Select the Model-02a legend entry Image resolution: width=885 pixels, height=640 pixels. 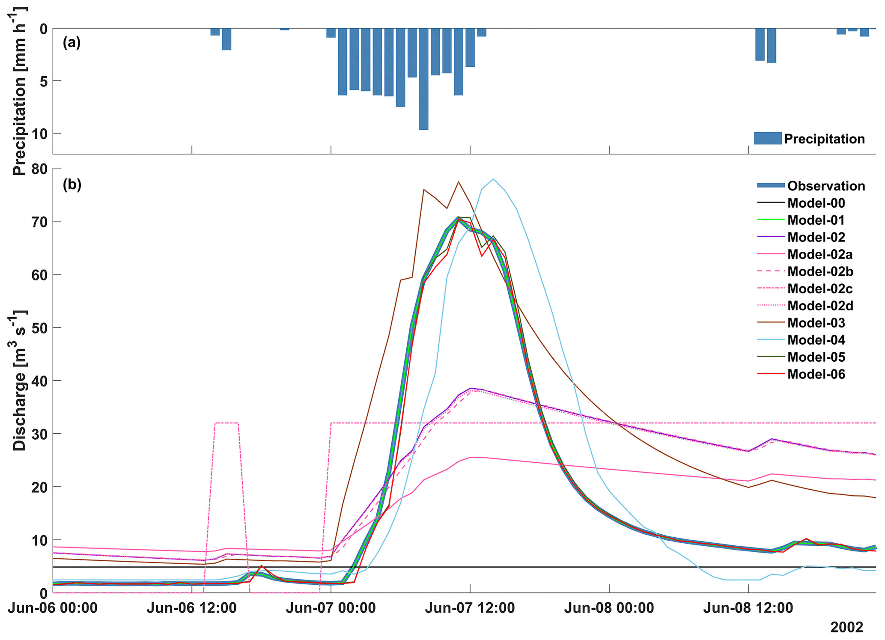coord(819,254)
